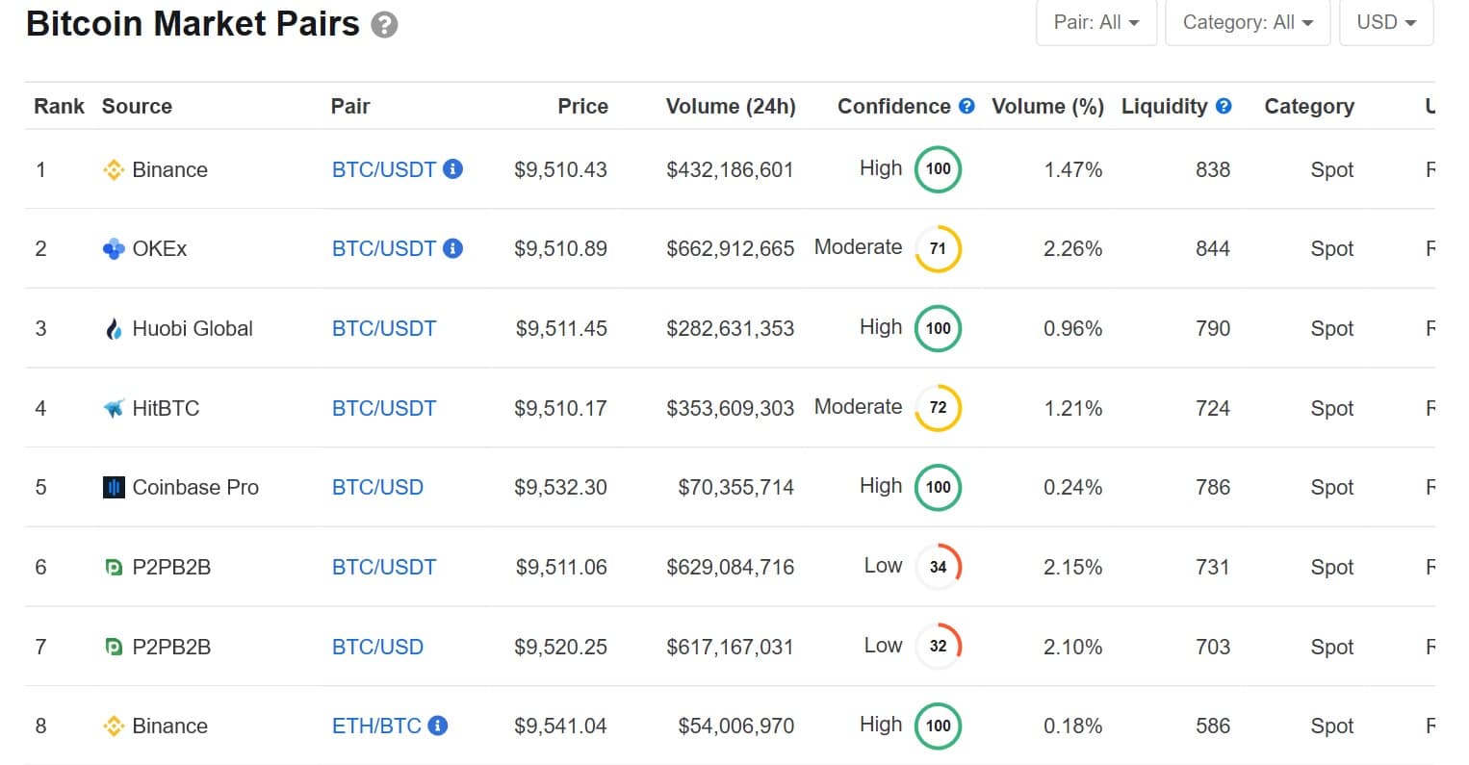The width and height of the screenshot is (1469, 765).
Task: Click Coinbase Pro confidence score circle 100
Action: (938, 487)
